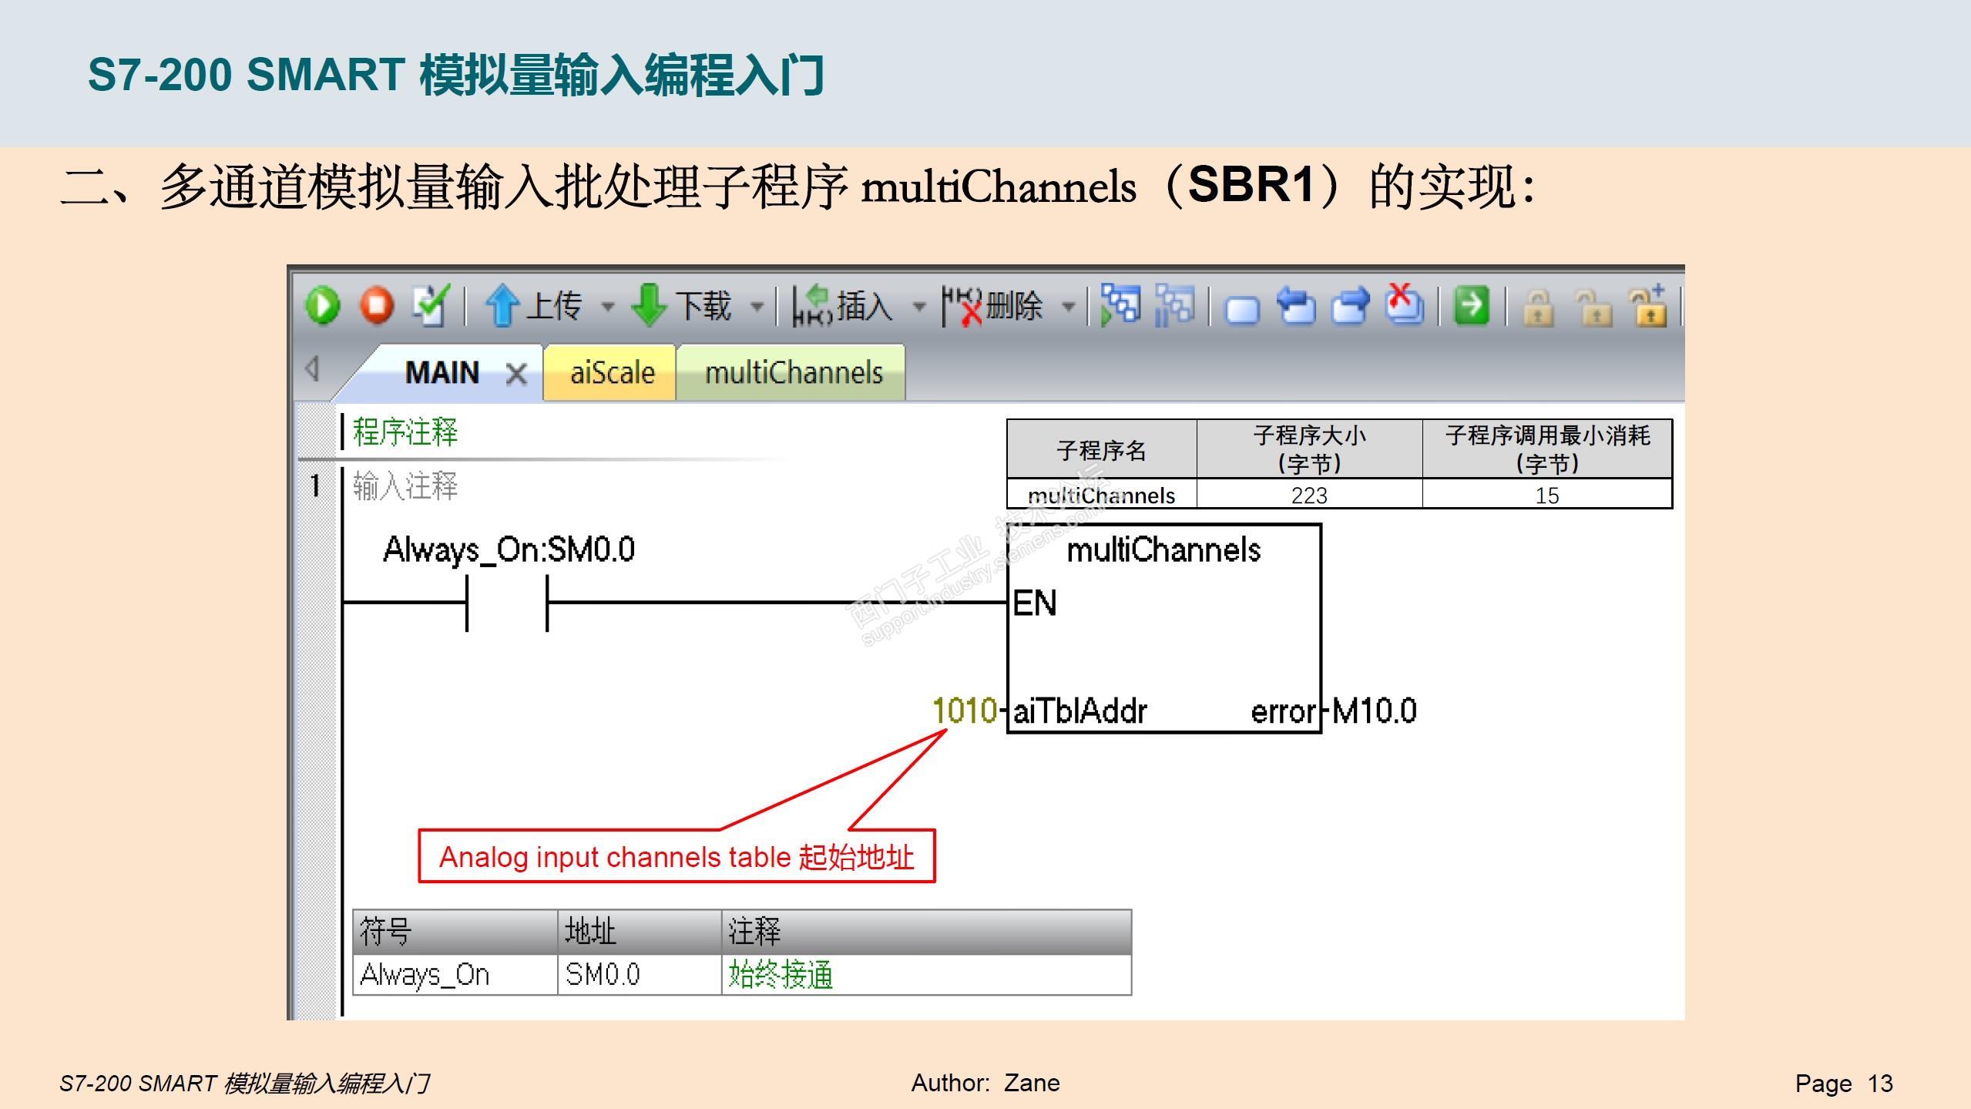Expand the 下载 download dropdown arrow
Screen dimensions: 1971x1109
[757, 307]
